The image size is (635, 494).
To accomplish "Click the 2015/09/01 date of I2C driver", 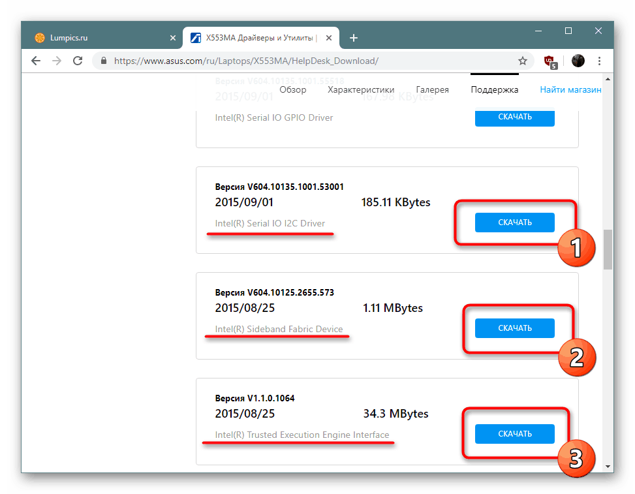I will [244, 202].
